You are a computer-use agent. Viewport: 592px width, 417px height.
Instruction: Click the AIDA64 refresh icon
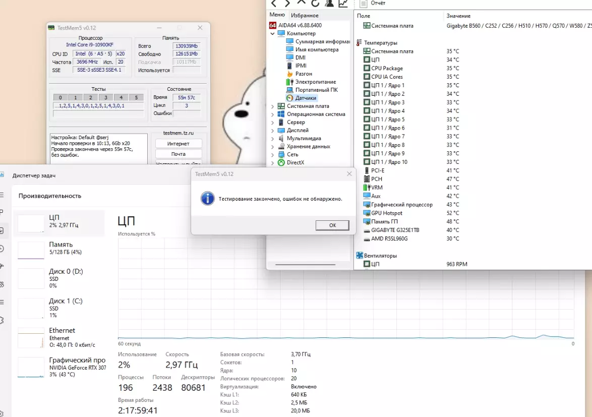coord(315,4)
